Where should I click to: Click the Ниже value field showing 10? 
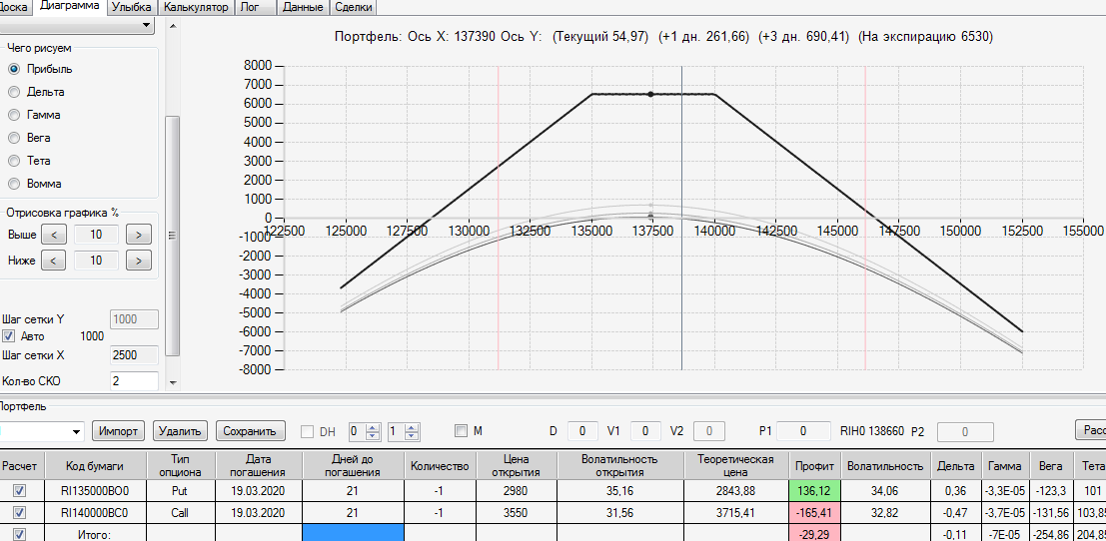(96, 261)
